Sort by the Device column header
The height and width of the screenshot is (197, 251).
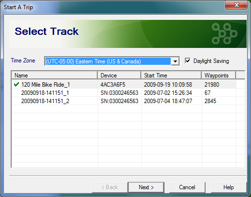point(119,76)
